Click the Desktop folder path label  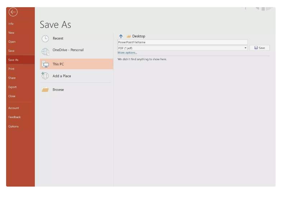139,36
